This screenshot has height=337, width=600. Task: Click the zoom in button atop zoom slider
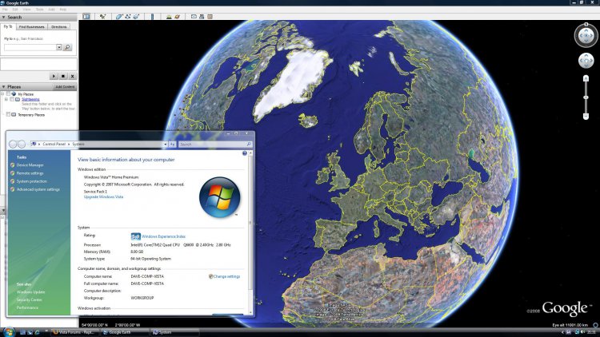[586, 78]
